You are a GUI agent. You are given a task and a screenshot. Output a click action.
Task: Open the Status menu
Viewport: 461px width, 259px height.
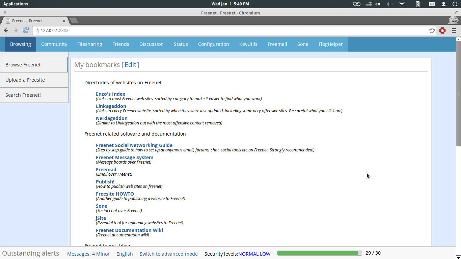(x=181, y=44)
